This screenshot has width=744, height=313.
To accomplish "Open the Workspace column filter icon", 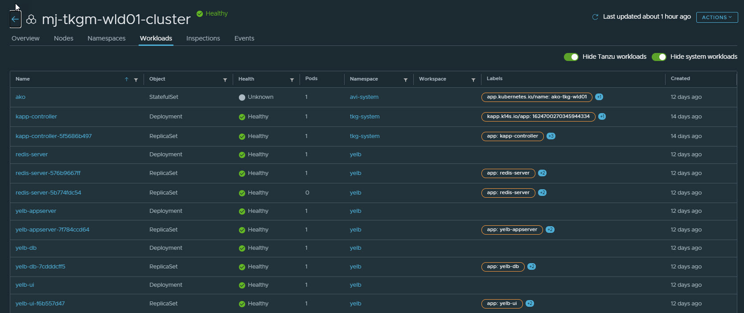I will [x=473, y=80].
